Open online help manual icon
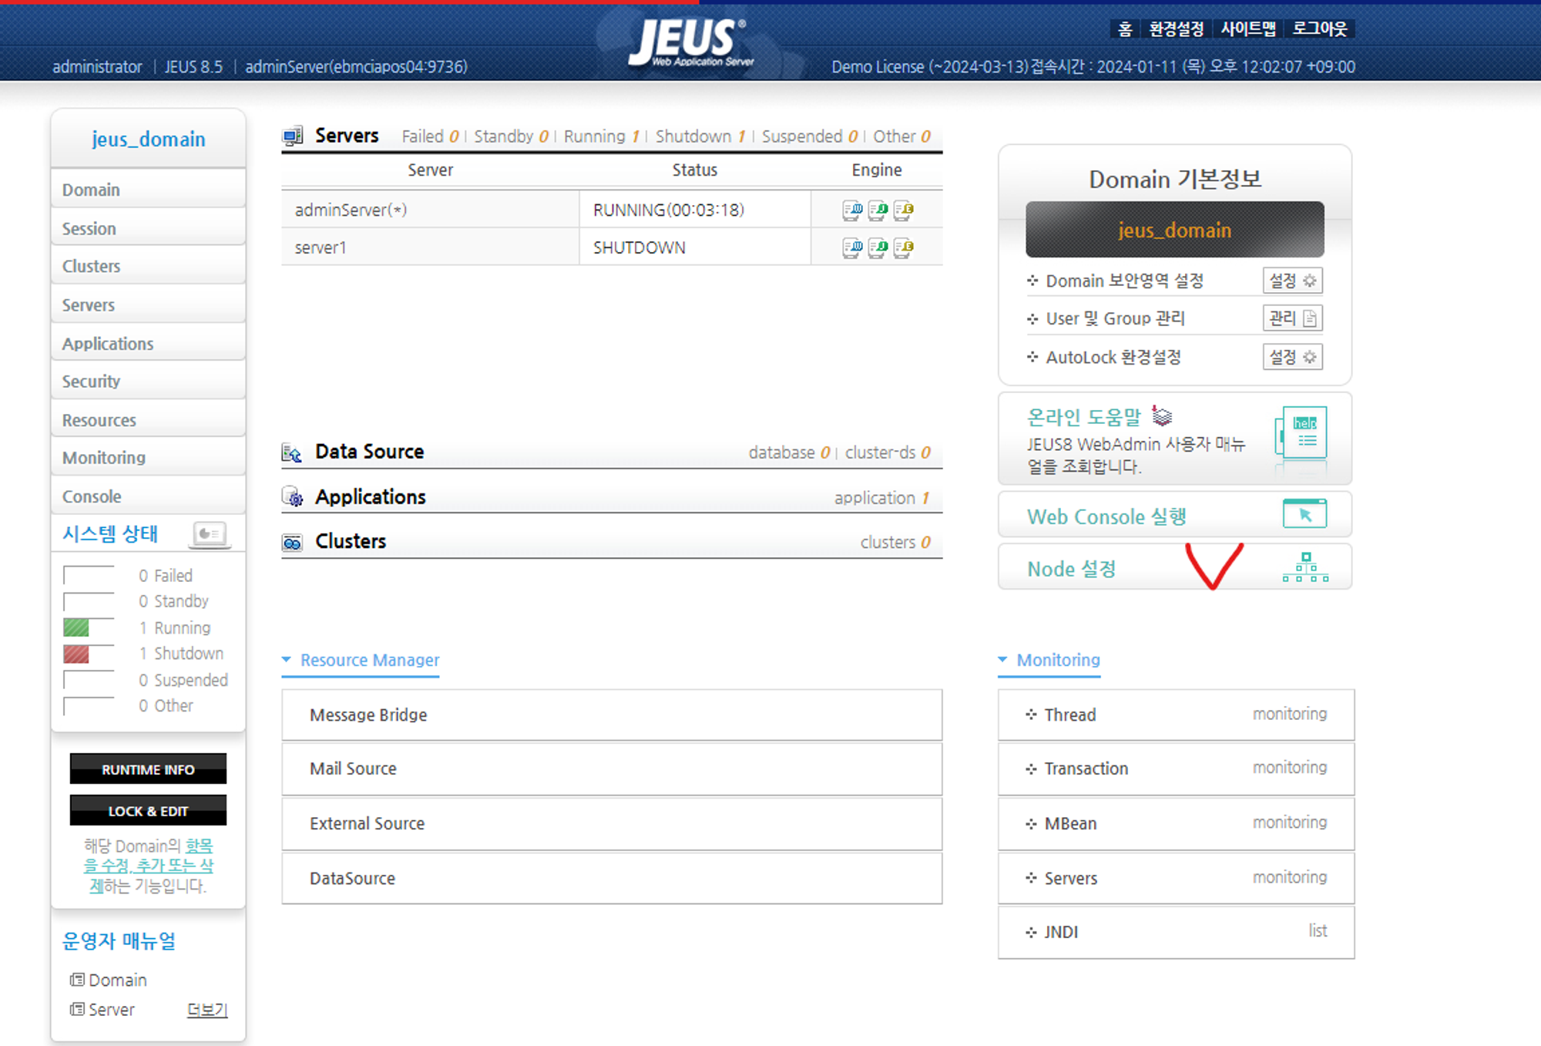The width and height of the screenshot is (1541, 1046). point(1304,432)
